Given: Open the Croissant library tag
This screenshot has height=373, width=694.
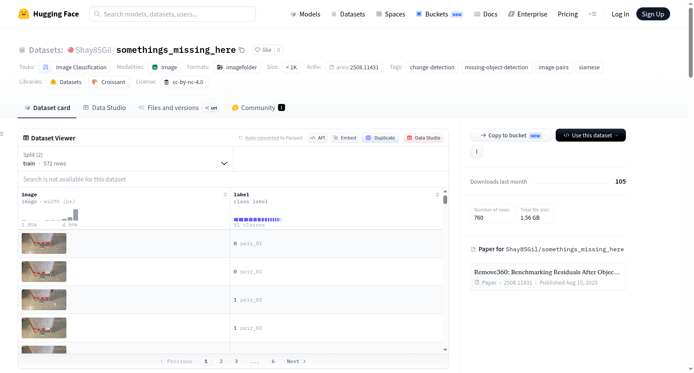Looking at the screenshot, I should point(109,82).
